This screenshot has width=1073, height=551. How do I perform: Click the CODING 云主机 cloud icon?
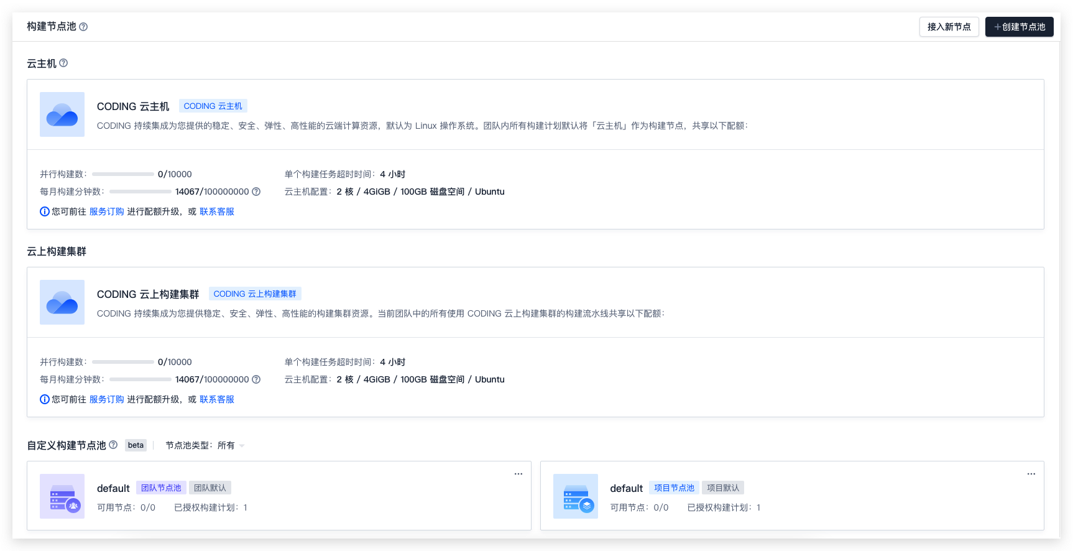coord(62,114)
